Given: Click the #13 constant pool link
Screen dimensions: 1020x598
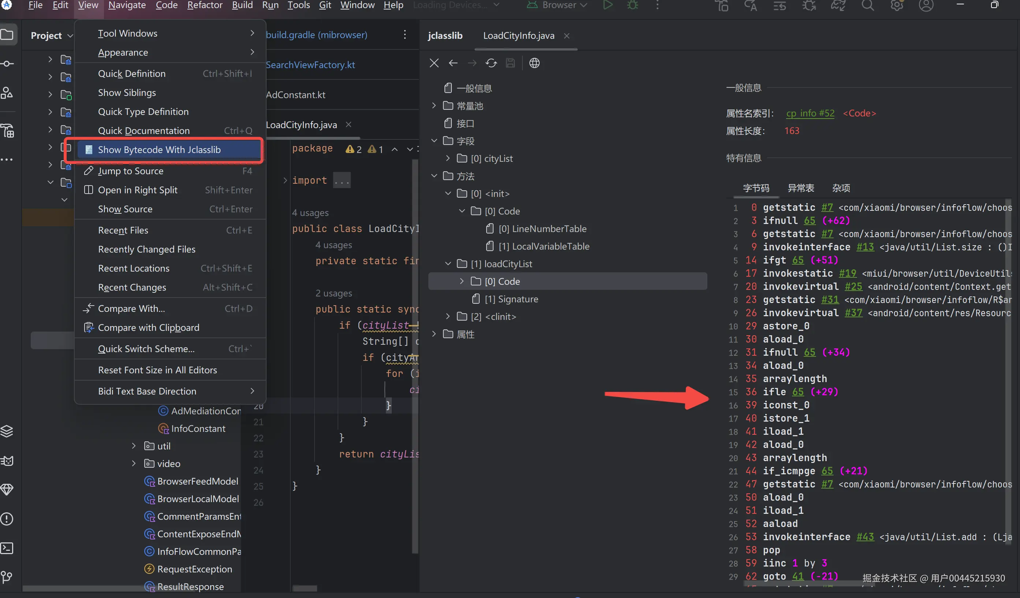Looking at the screenshot, I should 865,247.
